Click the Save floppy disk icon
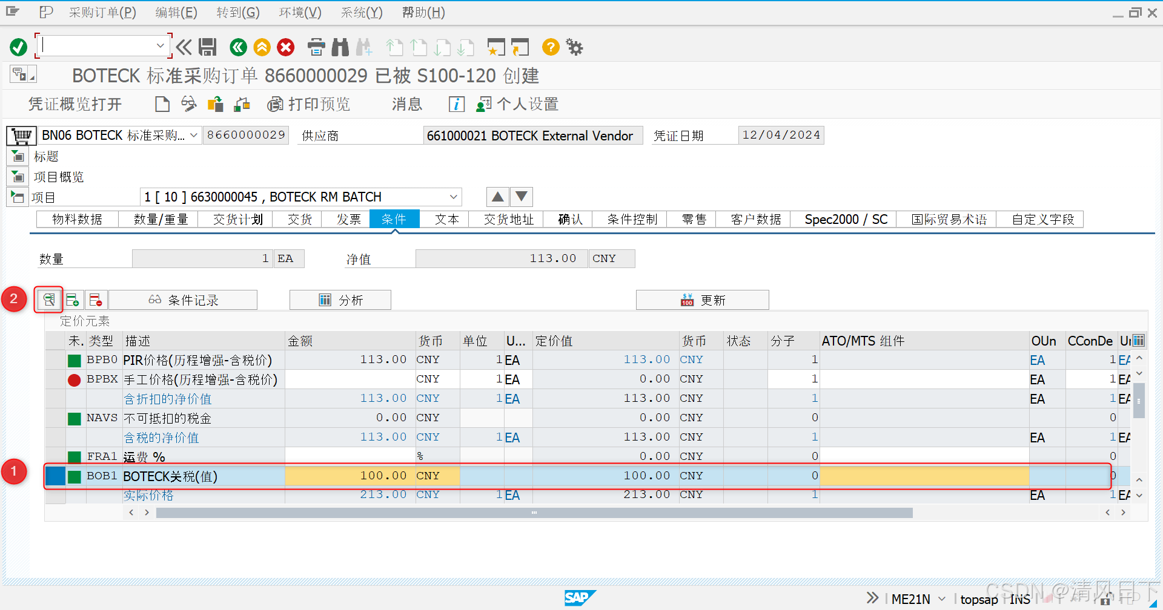The image size is (1163, 610). [x=208, y=47]
